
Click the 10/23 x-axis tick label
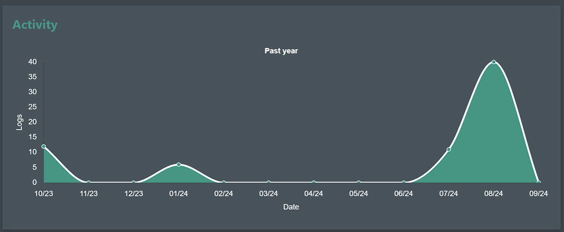coord(43,194)
